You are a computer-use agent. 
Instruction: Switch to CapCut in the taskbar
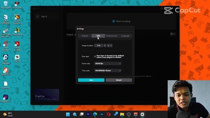(x=142, y=114)
